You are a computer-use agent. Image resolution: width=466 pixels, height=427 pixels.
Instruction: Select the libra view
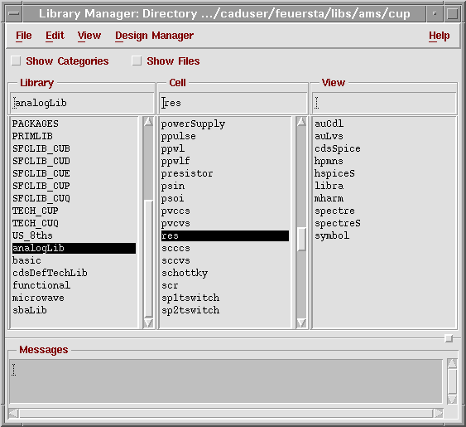click(329, 186)
